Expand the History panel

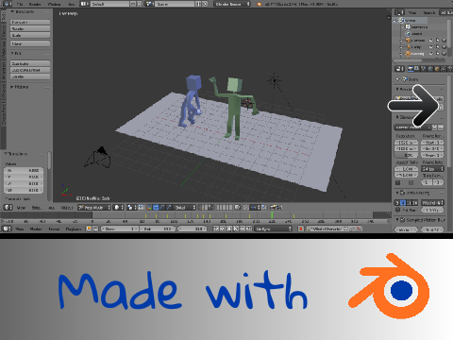20,87
